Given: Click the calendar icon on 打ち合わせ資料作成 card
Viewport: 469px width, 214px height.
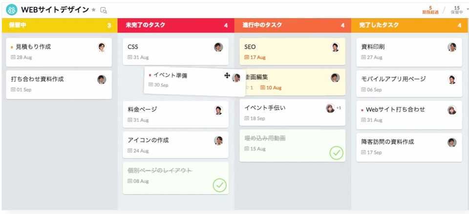Looking at the screenshot, I should [13, 89].
